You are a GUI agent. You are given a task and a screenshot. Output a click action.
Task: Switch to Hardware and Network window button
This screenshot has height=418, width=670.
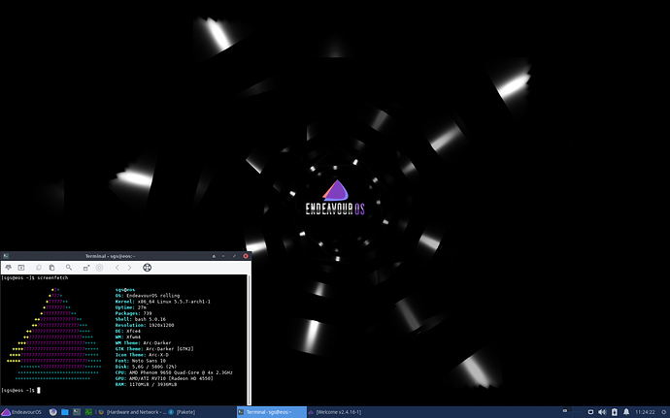coord(132,412)
